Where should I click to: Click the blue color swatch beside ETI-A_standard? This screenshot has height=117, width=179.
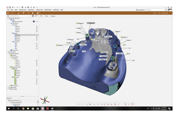[x=34, y=22]
